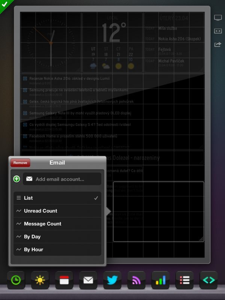This screenshot has height=300, width=225.
Task: Open Gelex česká logická hra headline
Action: (x=81, y=102)
